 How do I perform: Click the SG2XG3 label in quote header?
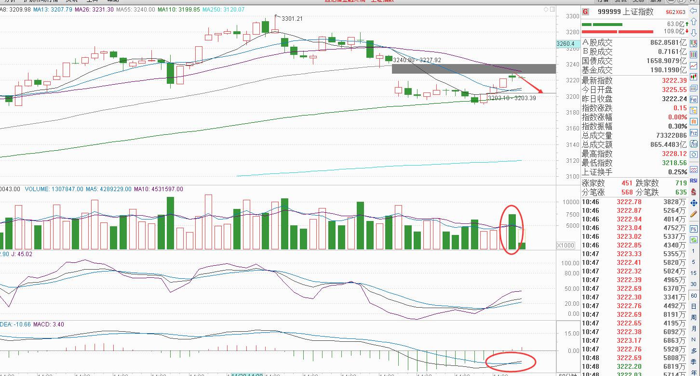coord(676,12)
